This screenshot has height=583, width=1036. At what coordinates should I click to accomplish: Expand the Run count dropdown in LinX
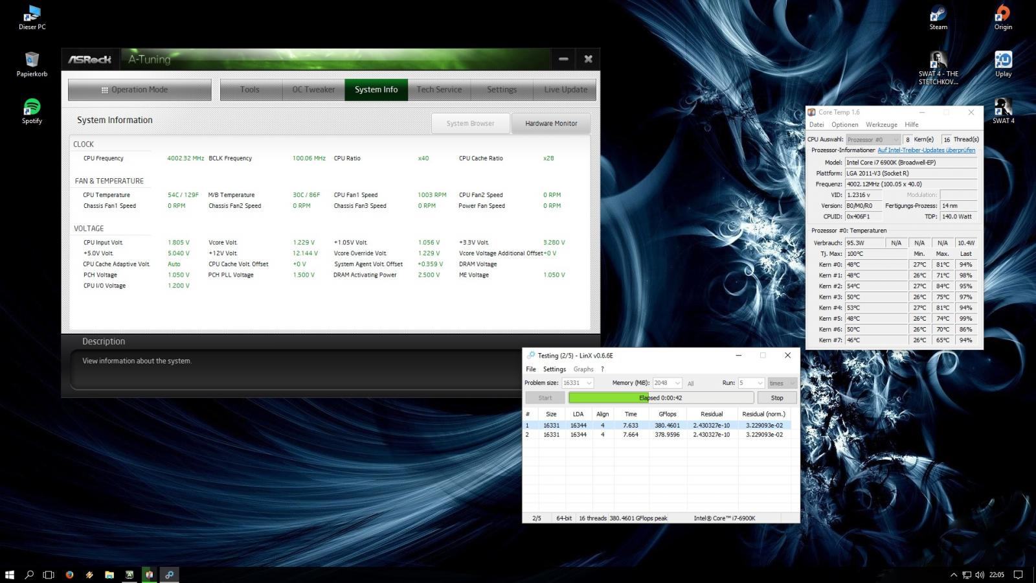coord(751,383)
